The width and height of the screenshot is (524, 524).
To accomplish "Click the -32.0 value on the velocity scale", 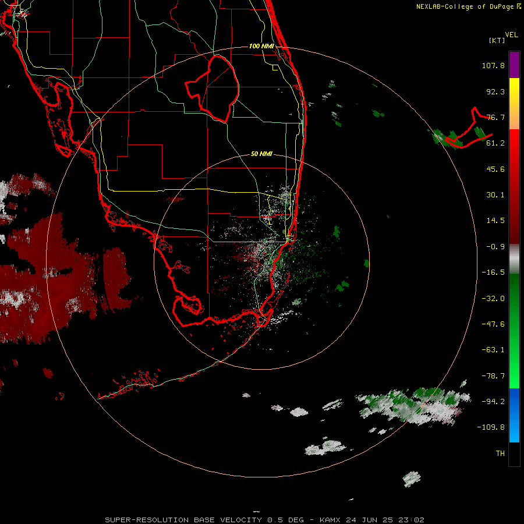I will (493, 299).
